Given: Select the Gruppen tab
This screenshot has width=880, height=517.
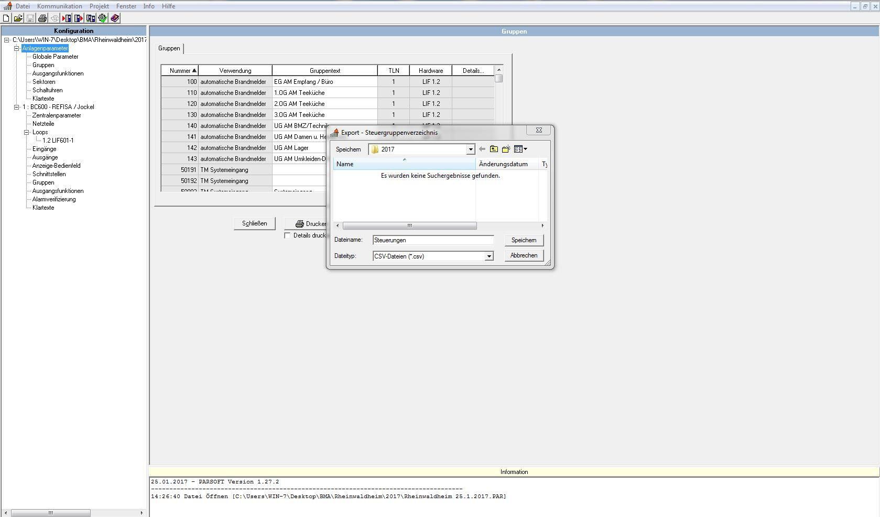Looking at the screenshot, I should [x=169, y=48].
